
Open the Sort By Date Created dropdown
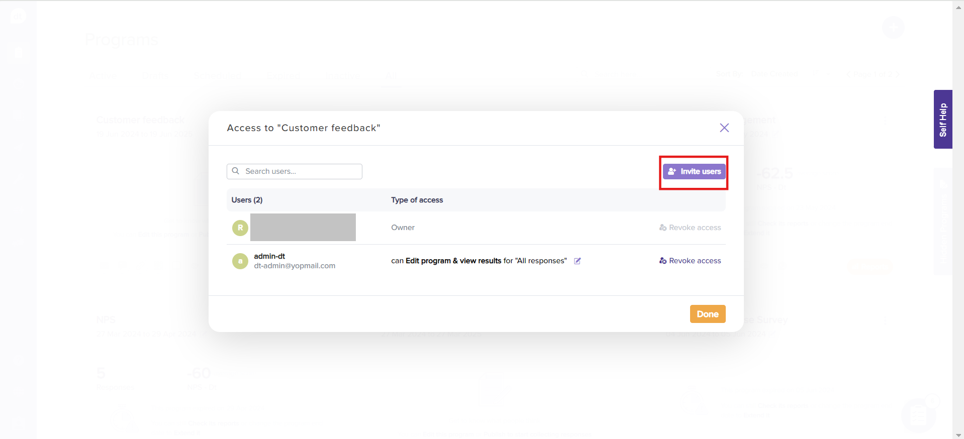point(775,74)
